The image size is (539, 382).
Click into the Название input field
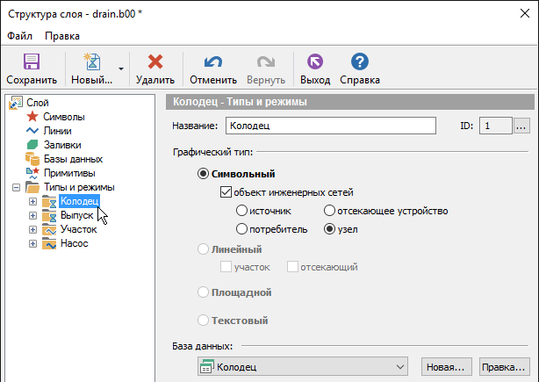coord(331,126)
